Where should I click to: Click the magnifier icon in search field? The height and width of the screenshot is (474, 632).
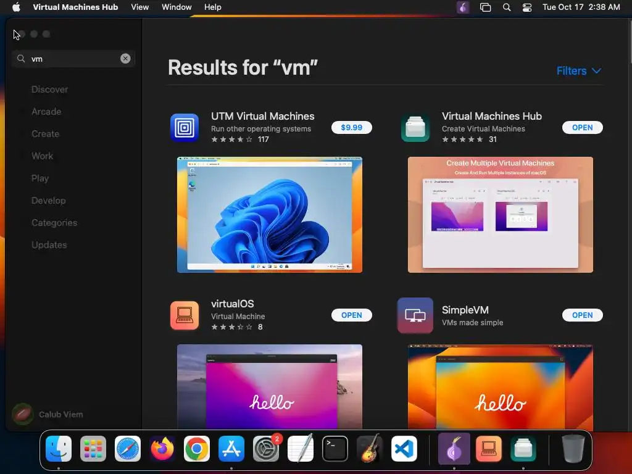coord(21,59)
